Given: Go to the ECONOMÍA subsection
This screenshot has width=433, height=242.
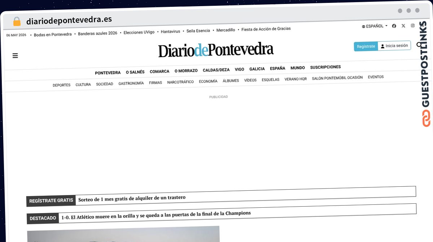Looking at the screenshot, I should click(x=208, y=82).
